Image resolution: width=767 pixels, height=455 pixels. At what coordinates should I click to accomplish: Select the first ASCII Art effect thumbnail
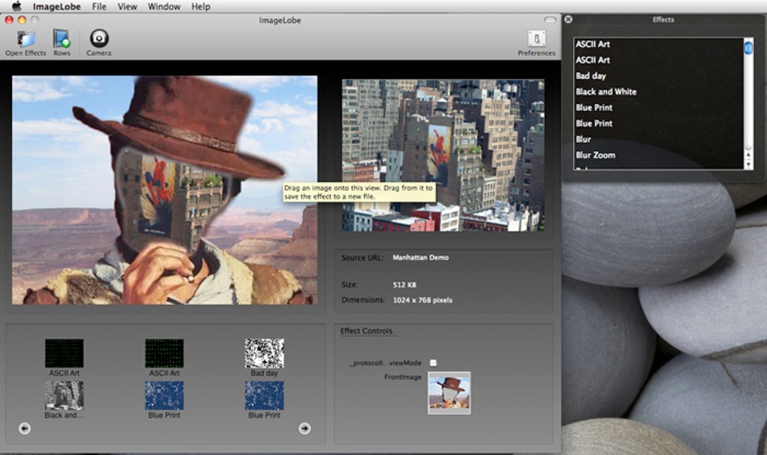click(64, 353)
